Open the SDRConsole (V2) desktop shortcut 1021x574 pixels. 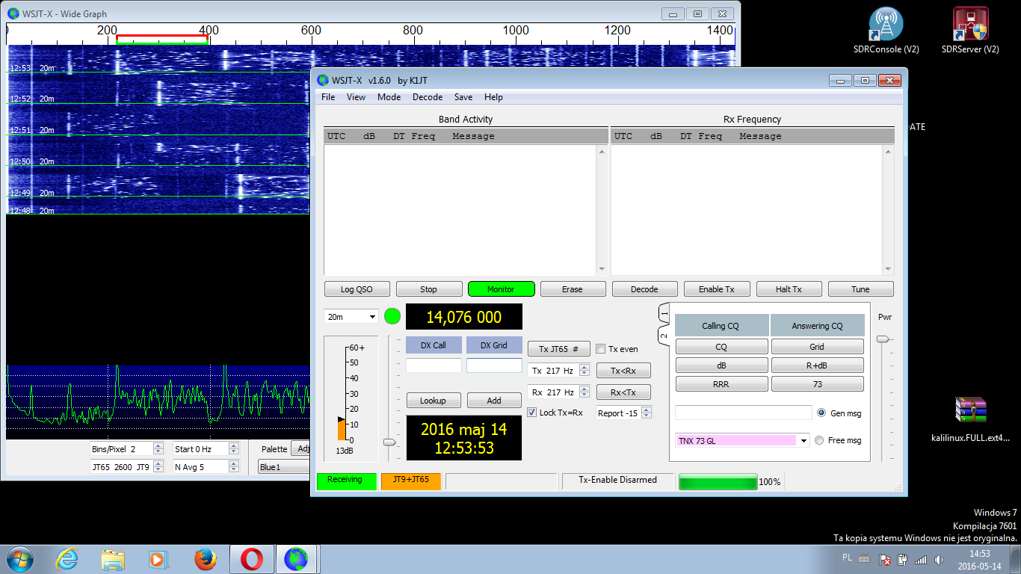[886, 26]
